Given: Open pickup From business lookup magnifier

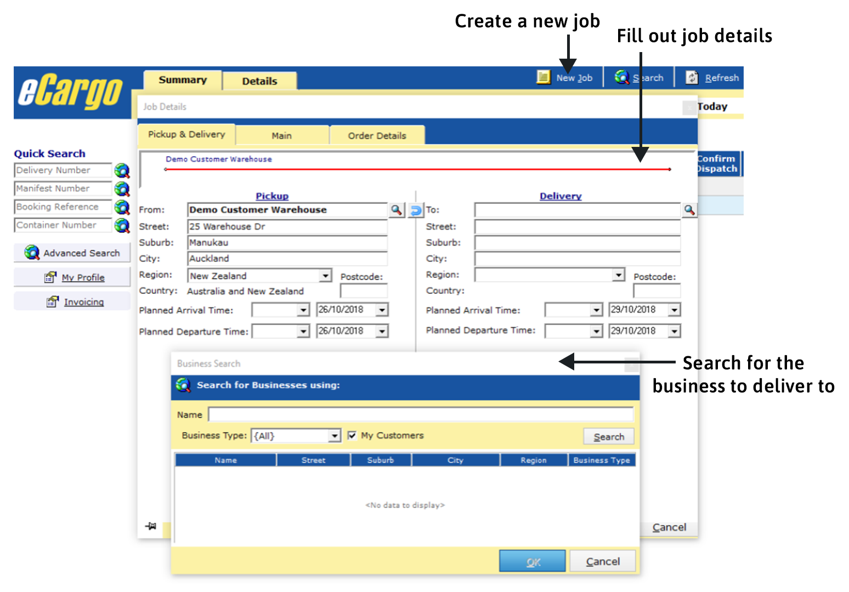Looking at the screenshot, I should [396, 210].
